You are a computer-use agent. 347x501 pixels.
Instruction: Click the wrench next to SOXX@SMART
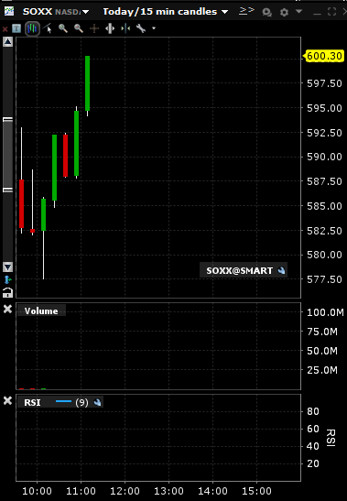click(281, 270)
